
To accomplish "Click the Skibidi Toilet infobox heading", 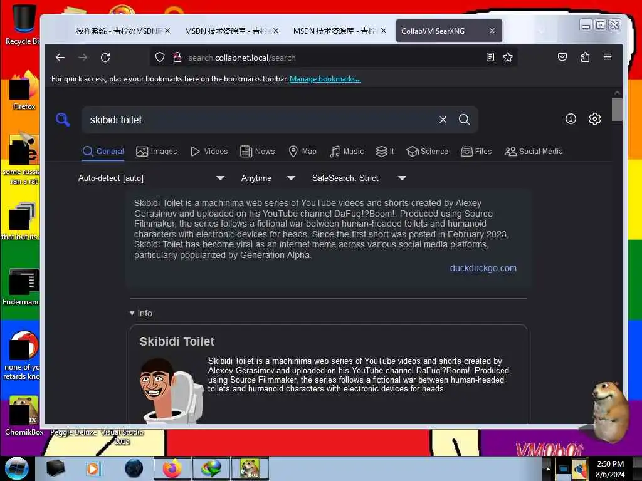I will pyautogui.click(x=177, y=341).
